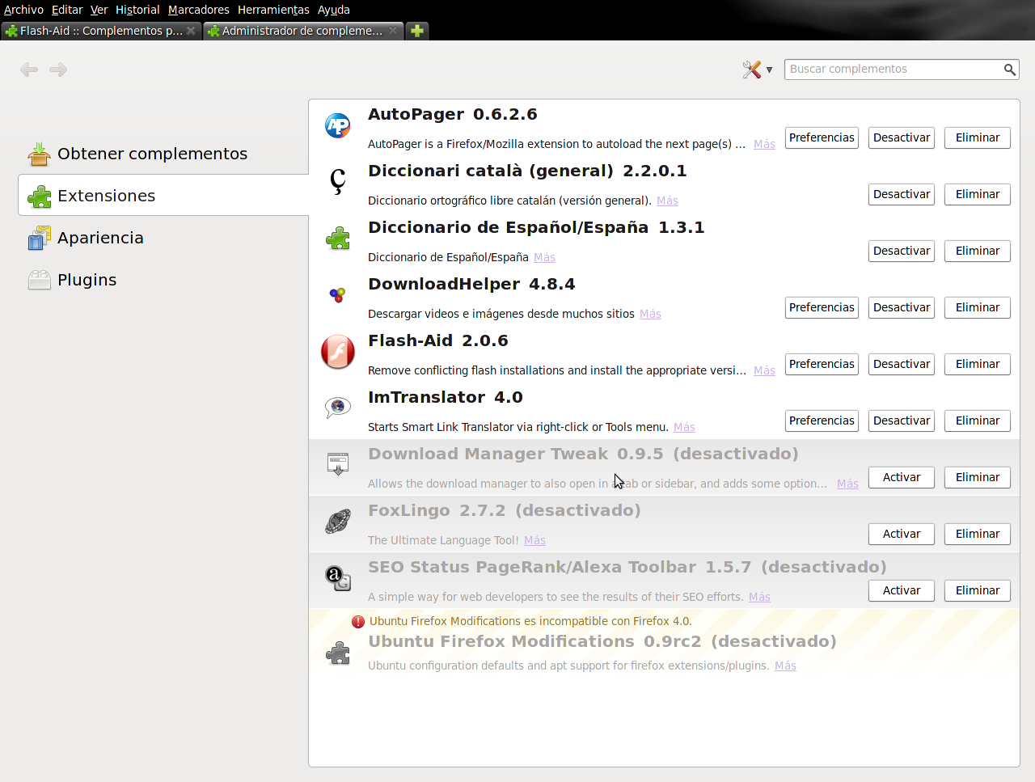Close the Administrador de complementos tab

(393, 31)
